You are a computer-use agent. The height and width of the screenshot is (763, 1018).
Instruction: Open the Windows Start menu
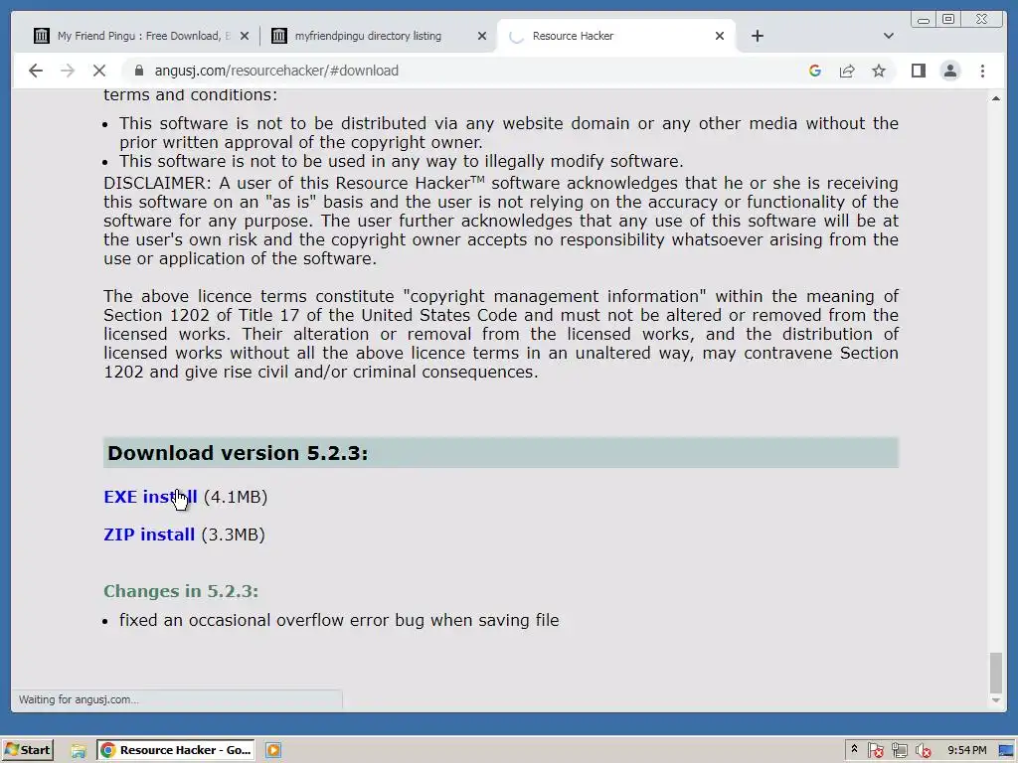pos(27,750)
